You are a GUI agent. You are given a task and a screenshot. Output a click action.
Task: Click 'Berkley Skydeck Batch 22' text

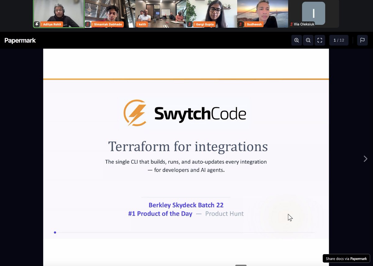[x=186, y=205]
